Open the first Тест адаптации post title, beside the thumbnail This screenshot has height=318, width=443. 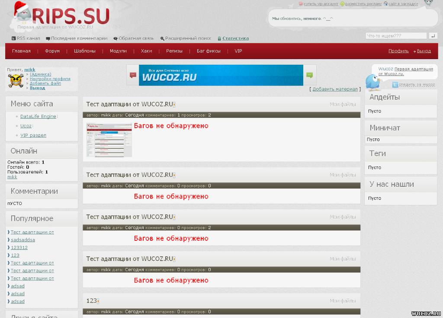(129, 104)
